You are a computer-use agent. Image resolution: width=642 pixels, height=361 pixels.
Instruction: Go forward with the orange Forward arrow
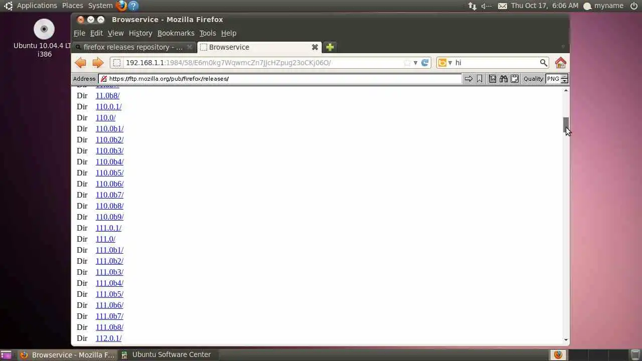pyautogui.click(x=98, y=63)
